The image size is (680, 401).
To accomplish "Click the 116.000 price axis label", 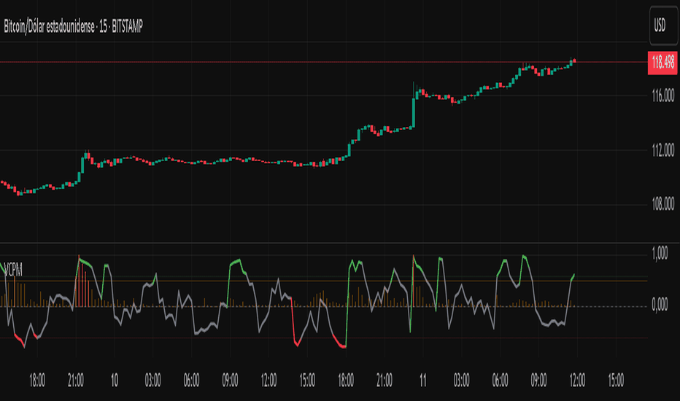I will coord(663,96).
